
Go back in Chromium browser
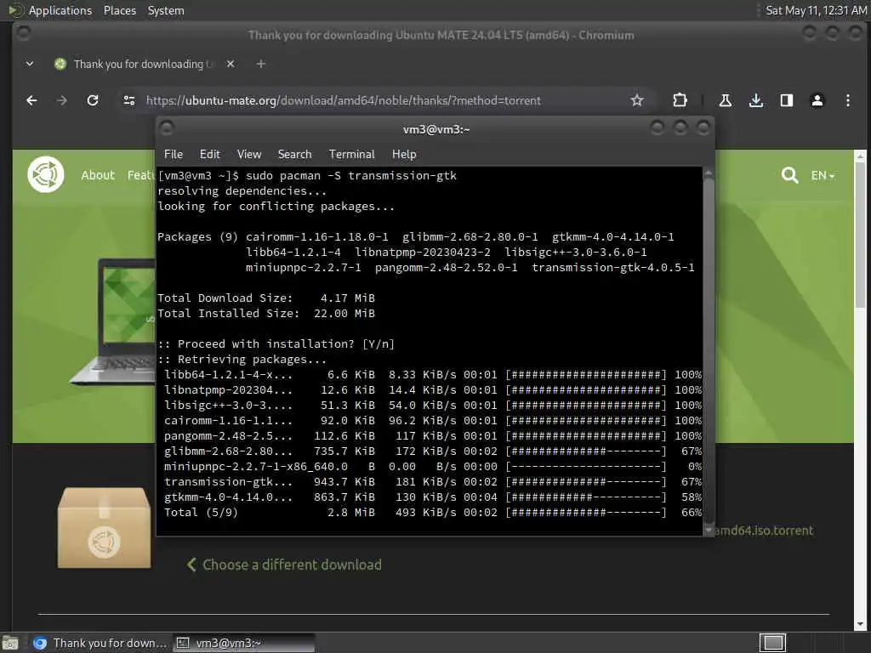point(31,100)
